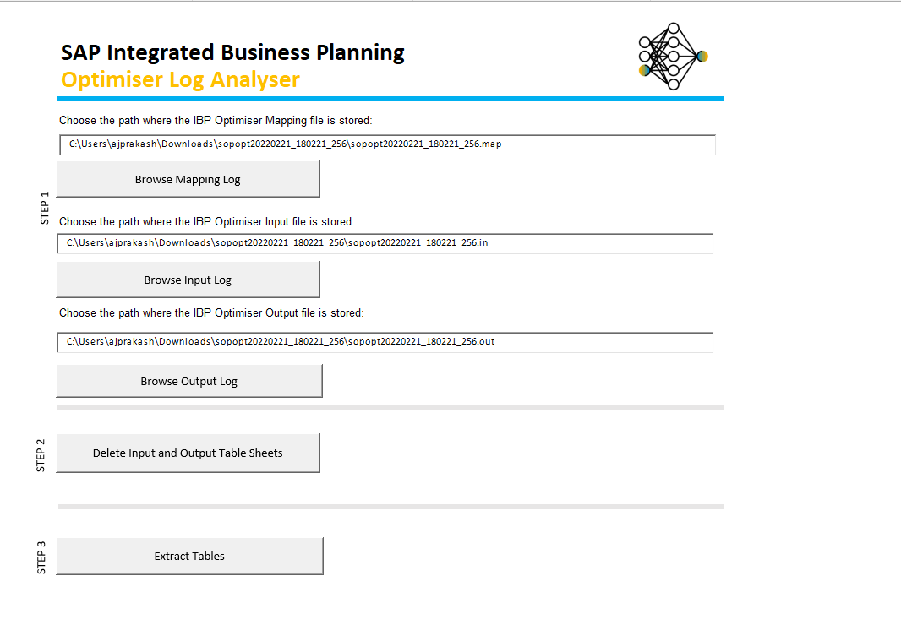Click the grey separator below Browse Output Log
Viewport: 901px width, 619px height.
[x=390, y=408]
